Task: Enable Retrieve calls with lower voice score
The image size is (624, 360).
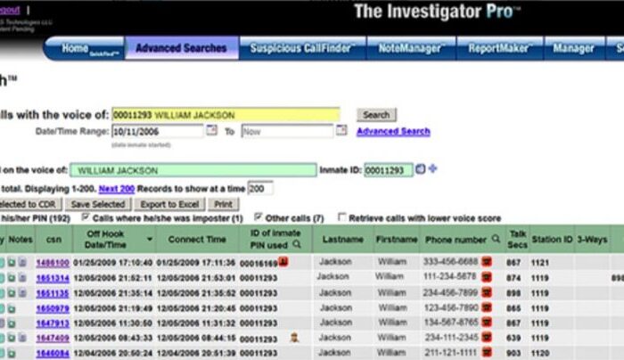Action: pos(341,217)
